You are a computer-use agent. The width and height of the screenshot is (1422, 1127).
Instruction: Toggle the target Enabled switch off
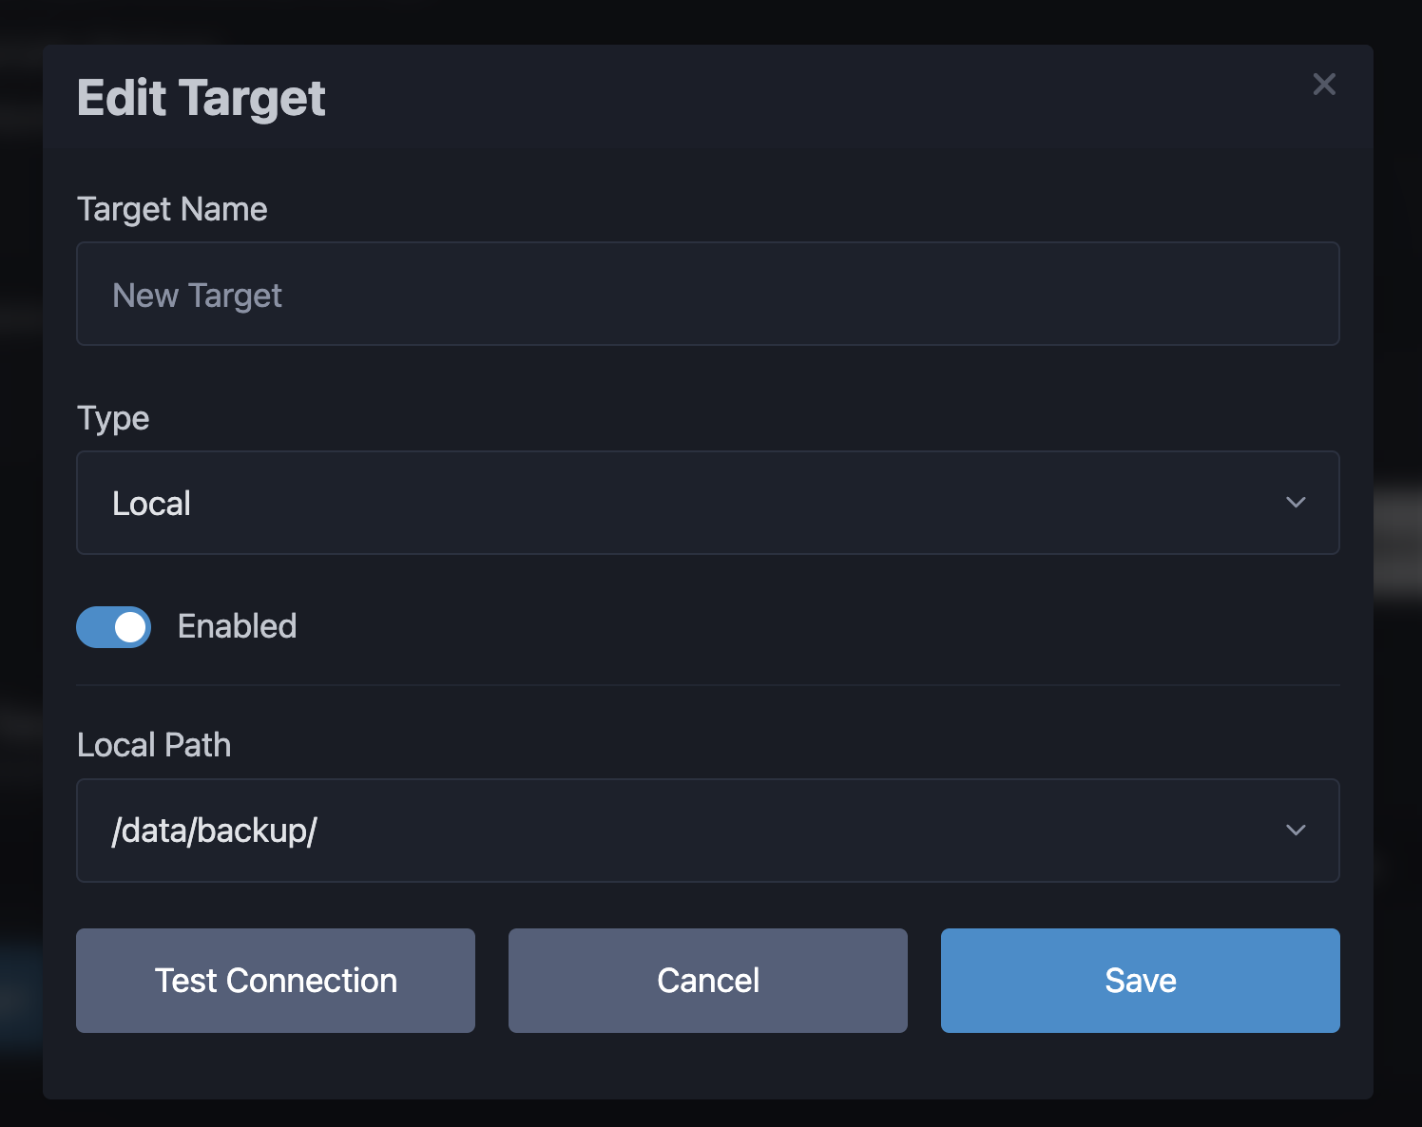(113, 626)
